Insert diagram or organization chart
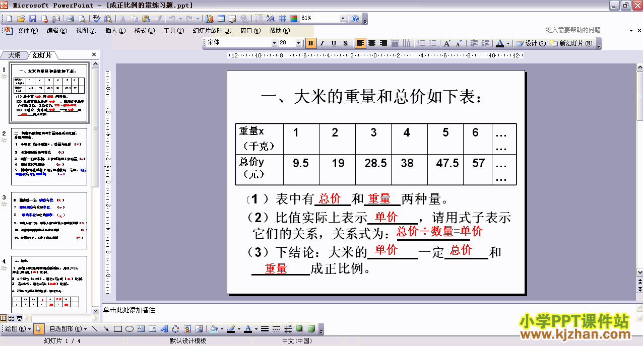Image resolution: width=643 pixels, height=346 pixels. 175,329
